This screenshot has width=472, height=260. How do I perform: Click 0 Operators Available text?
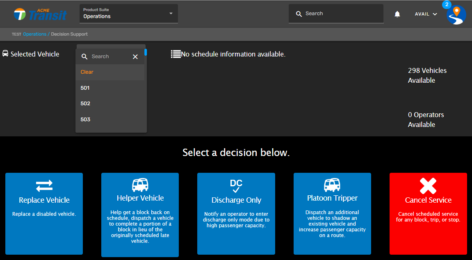[426, 120]
